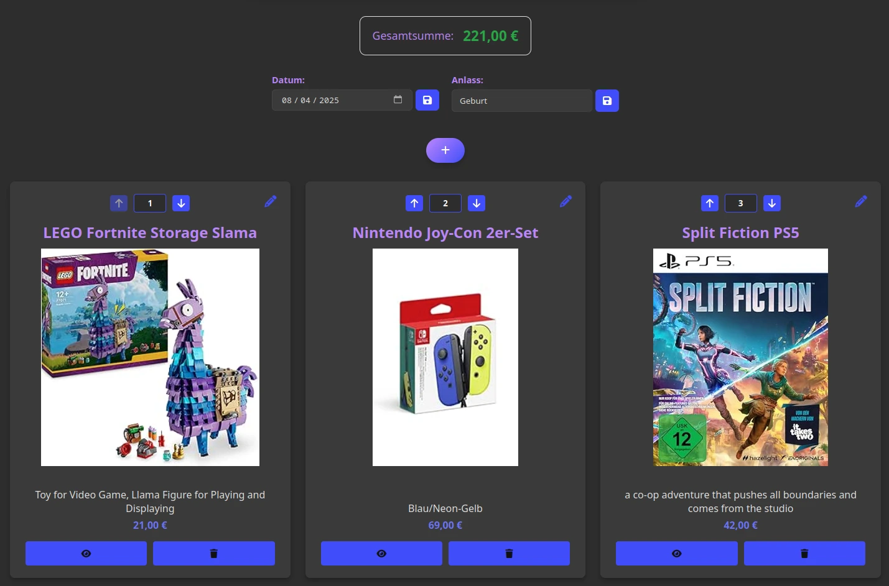889x586 pixels.
Task: Open the Split Fiction PS5 cover image
Action: (740, 357)
